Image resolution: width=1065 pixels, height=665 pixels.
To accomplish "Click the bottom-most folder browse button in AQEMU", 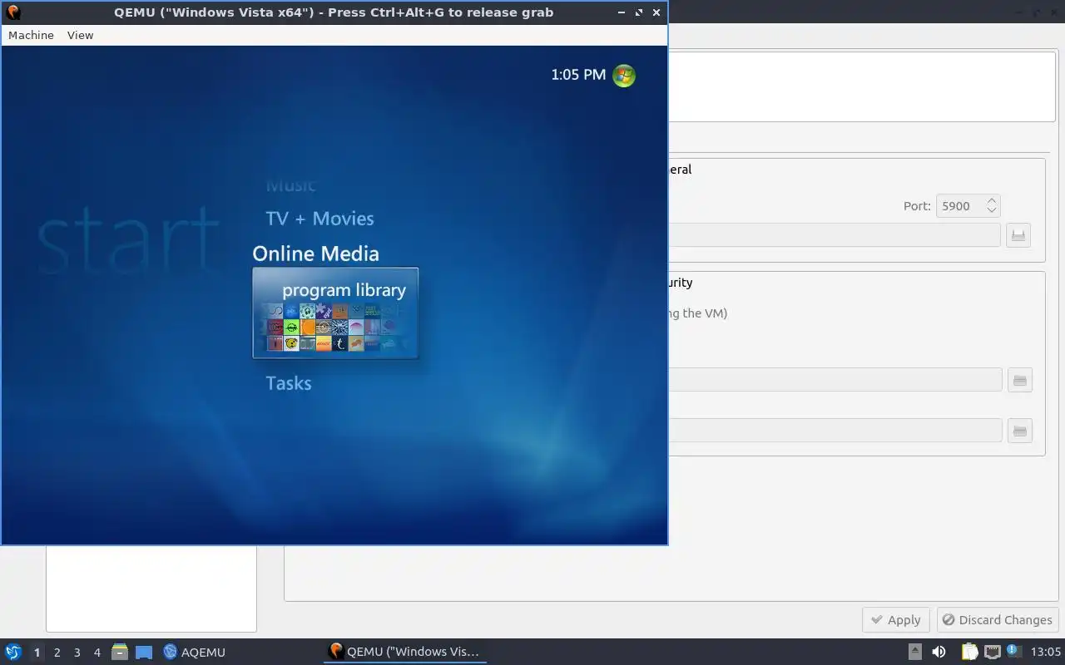I will click(x=1020, y=431).
